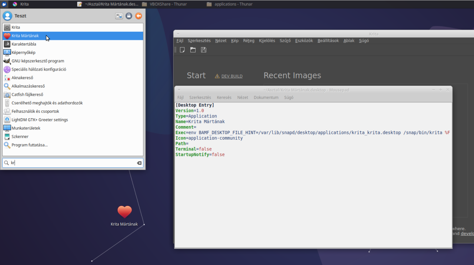Screen dimensions: 474x265
Task: Open the Fájl menu in Krita
Action: tap(180, 41)
